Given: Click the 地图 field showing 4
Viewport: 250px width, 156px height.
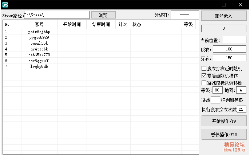Looking at the screenshot, I should (241, 90).
